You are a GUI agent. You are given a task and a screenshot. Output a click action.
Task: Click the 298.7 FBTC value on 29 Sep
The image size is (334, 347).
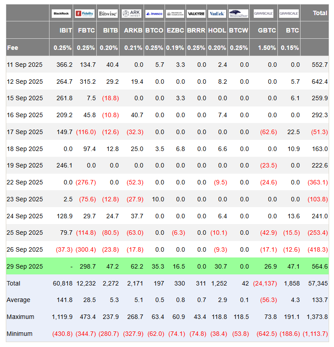tap(88, 266)
